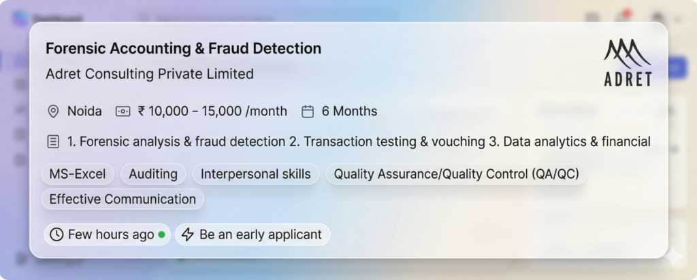The width and height of the screenshot is (697, 280).
Task: Open the Adret company logo
Action: point(628,63)
